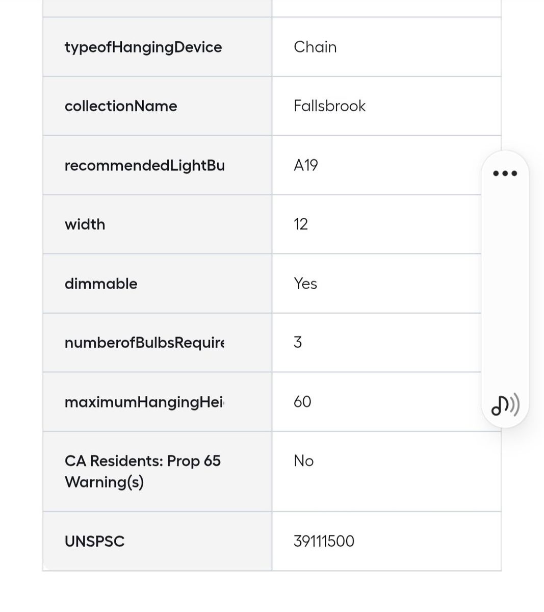The height and width of the screenshot is (612, 544).
Task: Click the dimmable row label
Action: [x=101, y=284]
